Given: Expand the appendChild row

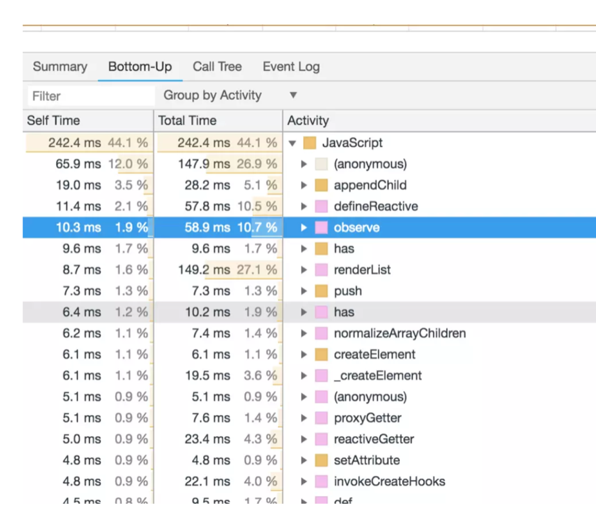Looking at the screenshot, I should pyautogui.click(x=304, y=185).
